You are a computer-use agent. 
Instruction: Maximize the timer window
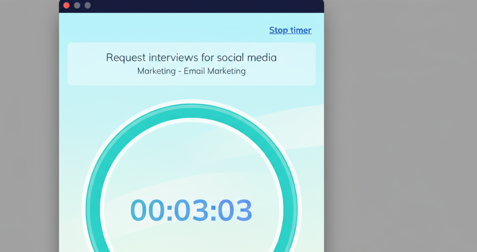[x=88, y=5]
